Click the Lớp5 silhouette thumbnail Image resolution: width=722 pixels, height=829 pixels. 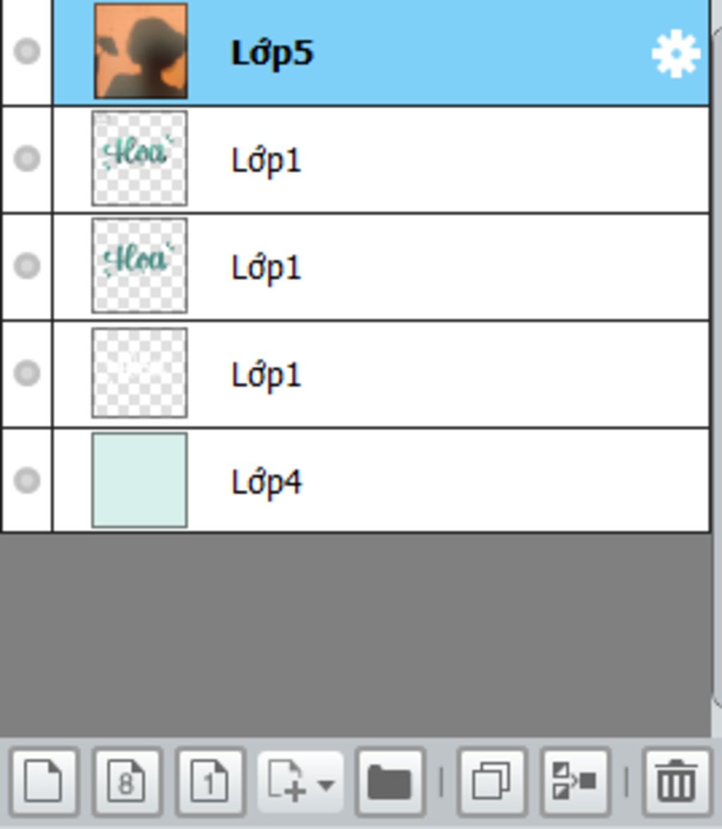tap(141, 51)
